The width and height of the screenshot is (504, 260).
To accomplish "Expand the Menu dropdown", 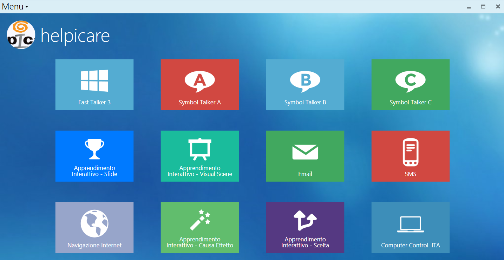I will tap(15, 7).
